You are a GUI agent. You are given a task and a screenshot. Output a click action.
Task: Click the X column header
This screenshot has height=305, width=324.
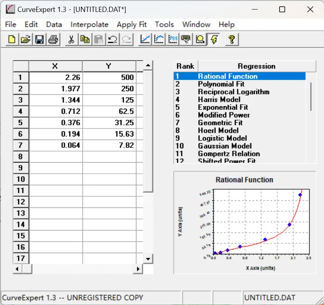tap(55, 66)
